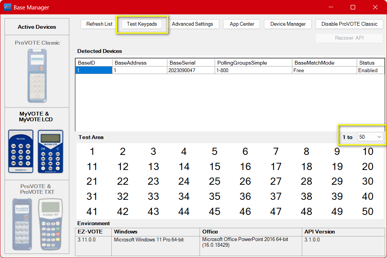Select the MyVOTE LCD keypad image
The image size is (387, 258).
click(51, 151)
